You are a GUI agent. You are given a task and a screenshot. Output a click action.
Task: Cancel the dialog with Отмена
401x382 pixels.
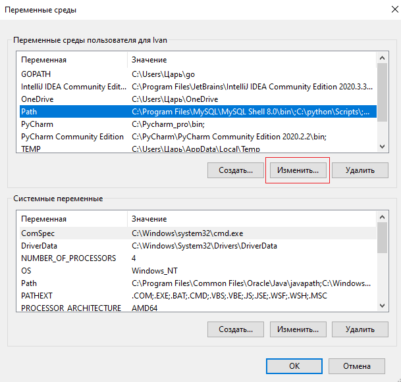pos(357,366)
